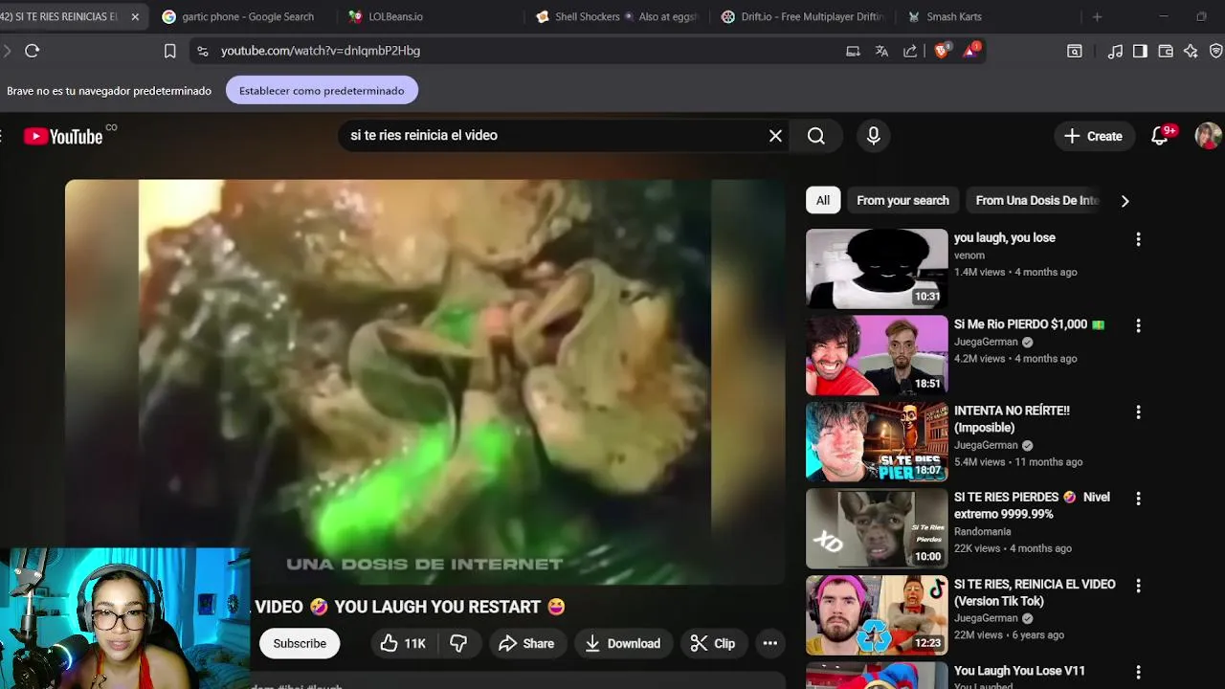Toggle the browser sidebar panel icon
This screenshot has height=689, width=1225.
(x=1140, y=51)
